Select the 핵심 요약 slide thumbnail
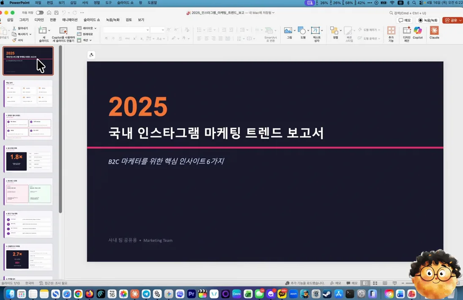This screenshot has height=300, width=463. click(28, 93)
